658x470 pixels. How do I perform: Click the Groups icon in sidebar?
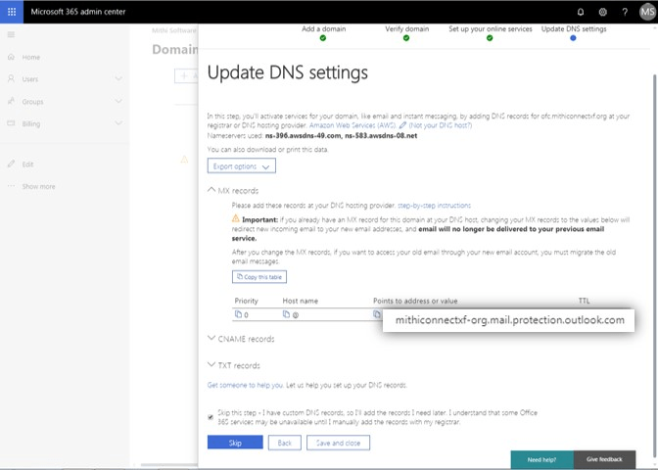pos(12,101)
